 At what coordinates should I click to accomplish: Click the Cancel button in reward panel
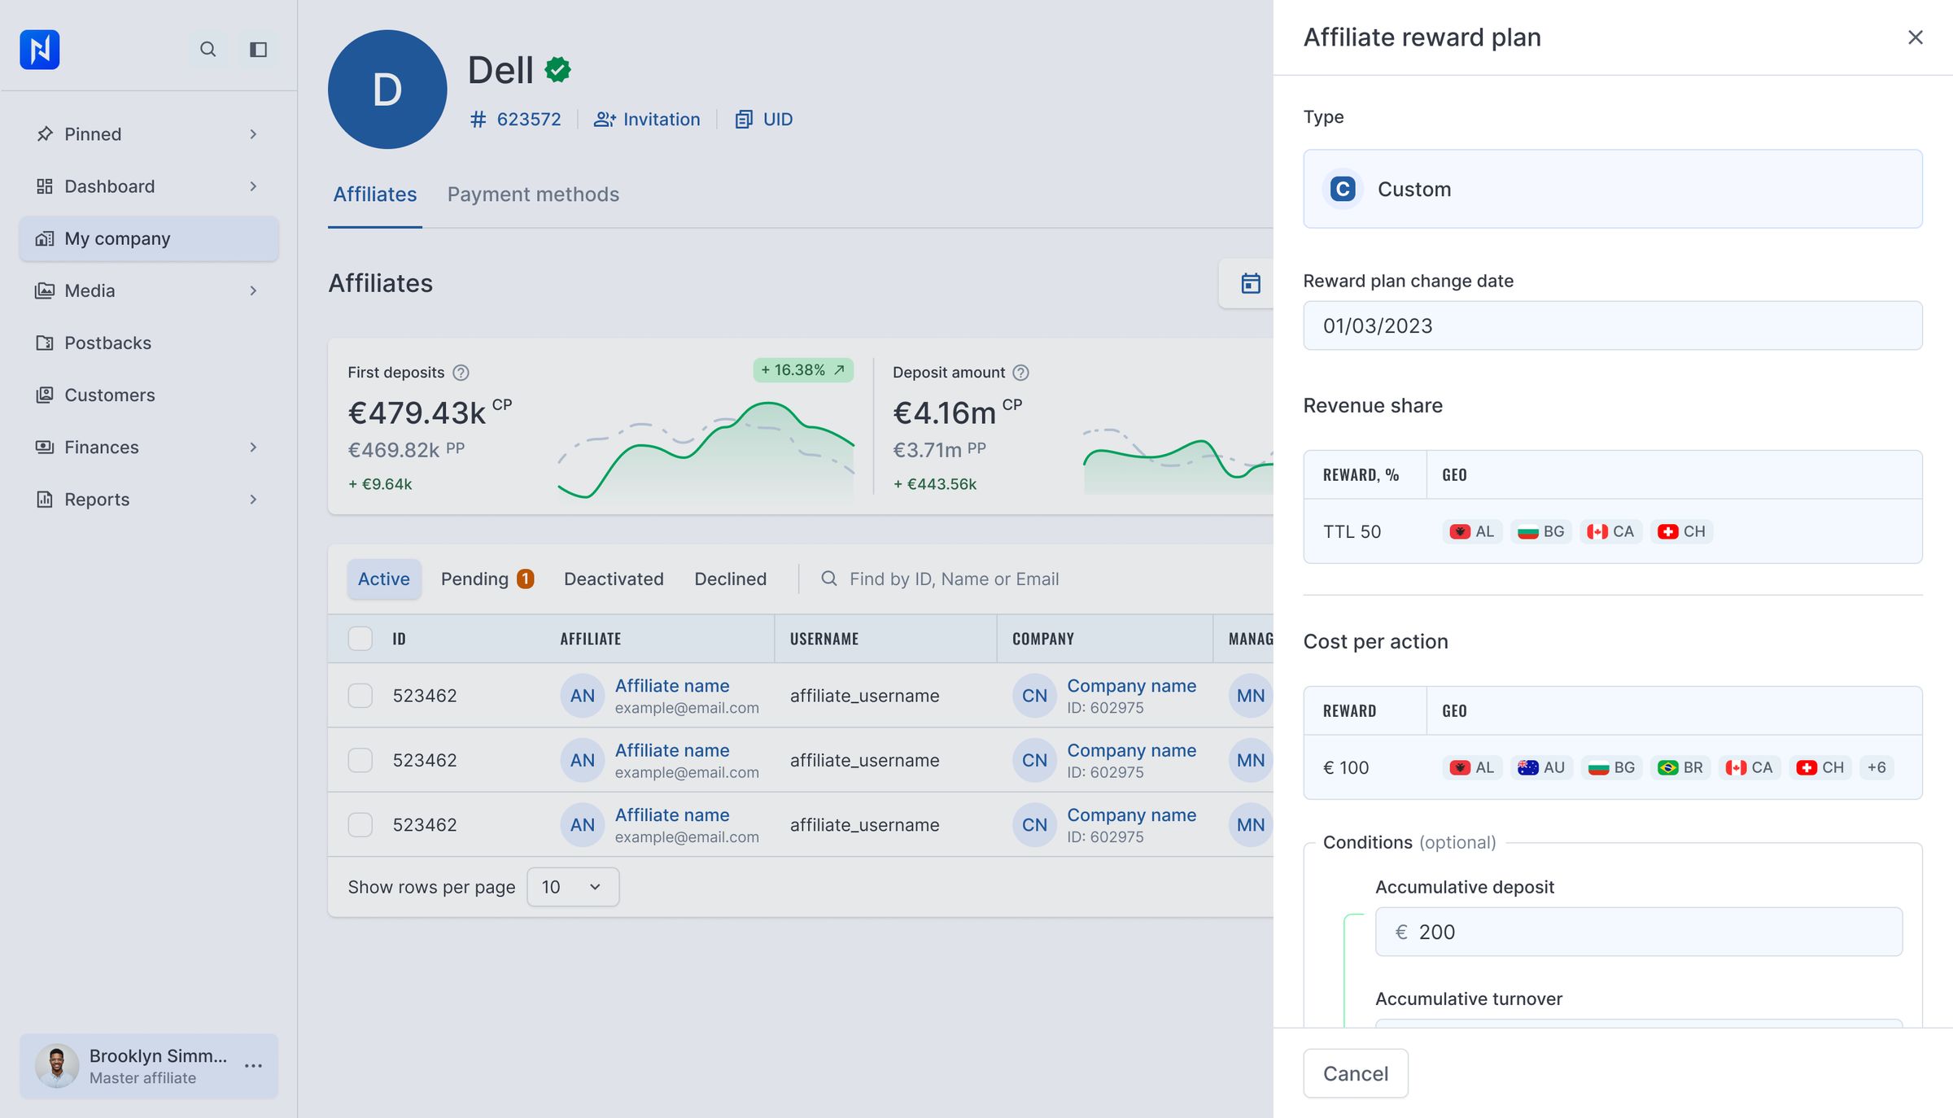(x=1356, y=1073)
